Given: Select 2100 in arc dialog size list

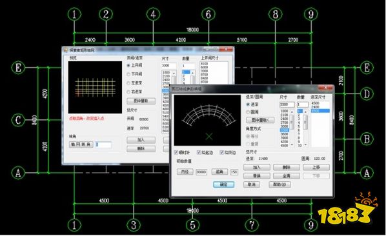Looking at the screenshot, I should (x=284, y=115).
